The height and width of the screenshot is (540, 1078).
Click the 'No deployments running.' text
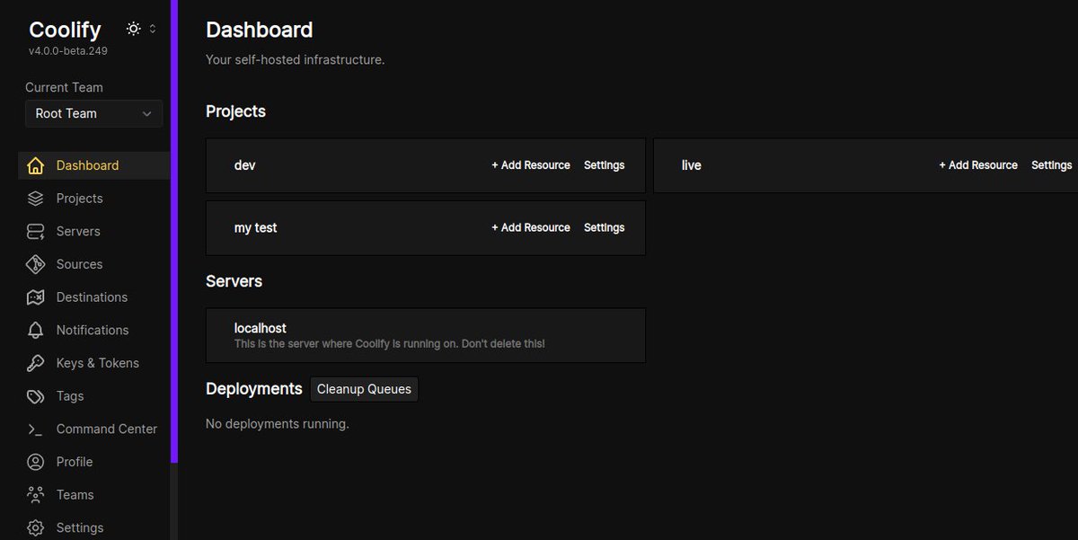coord(278,424)
